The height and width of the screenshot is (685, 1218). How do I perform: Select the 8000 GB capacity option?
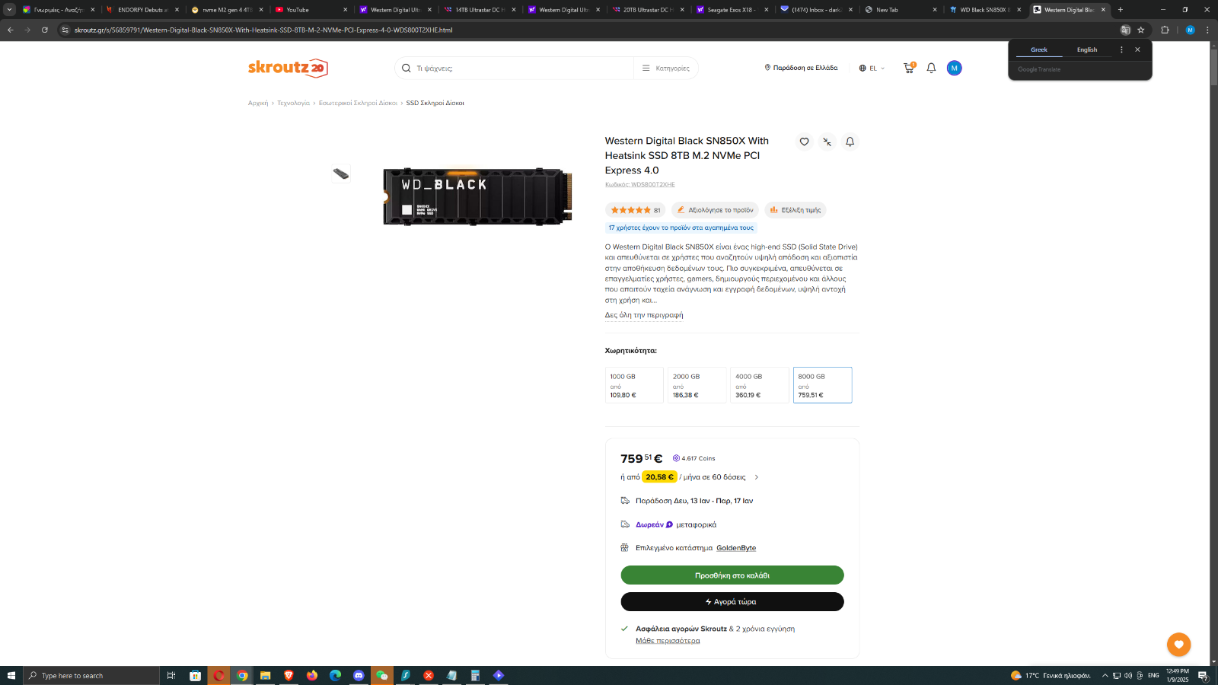[x=822, y=385]
